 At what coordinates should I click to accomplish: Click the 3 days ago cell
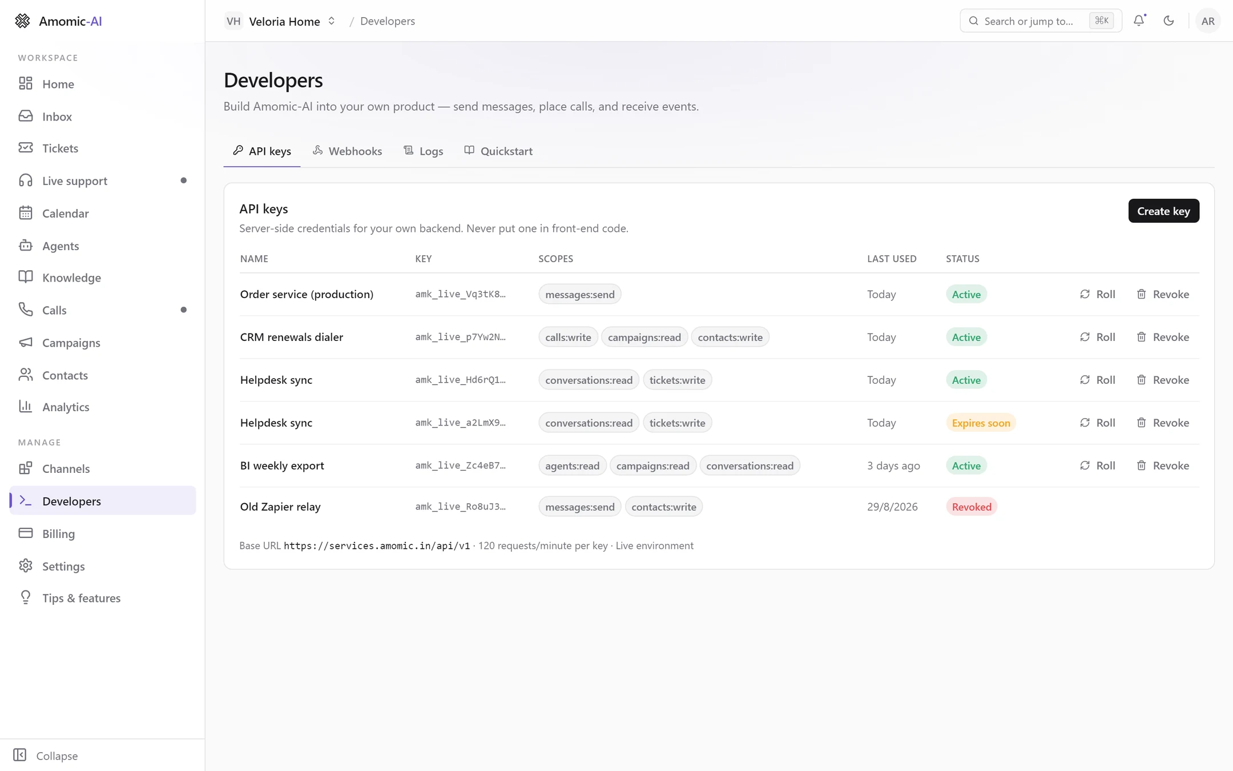(x=893, y=466)
